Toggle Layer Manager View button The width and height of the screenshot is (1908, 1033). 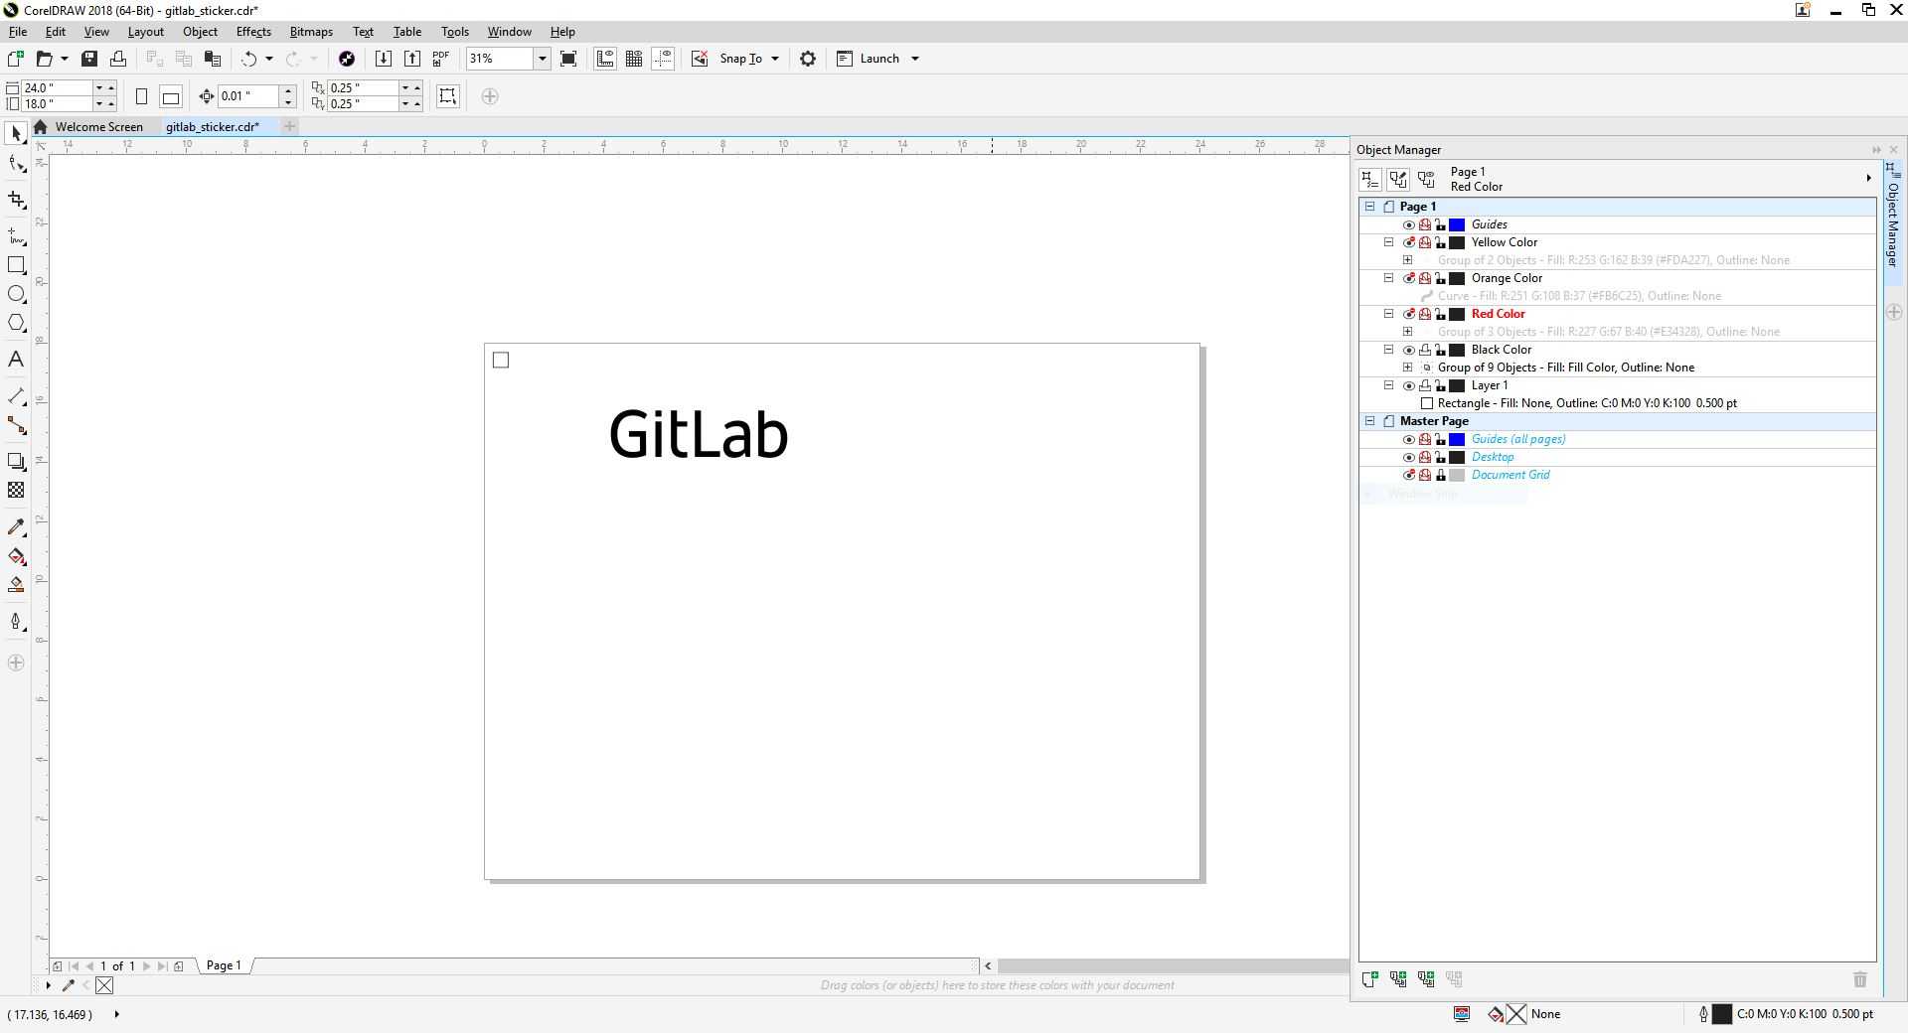click(1427, 179)
